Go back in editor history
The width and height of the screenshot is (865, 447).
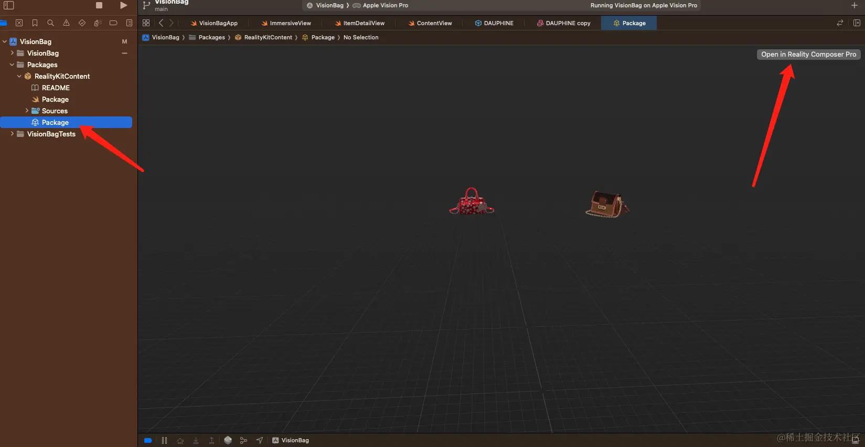pos(161,23)
